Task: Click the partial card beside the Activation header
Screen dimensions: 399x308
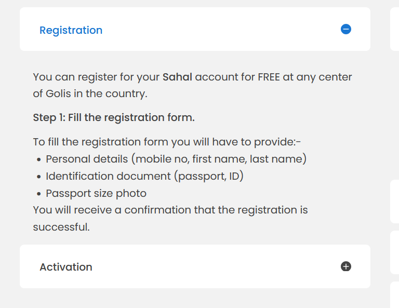Action: tap(394, 252)
